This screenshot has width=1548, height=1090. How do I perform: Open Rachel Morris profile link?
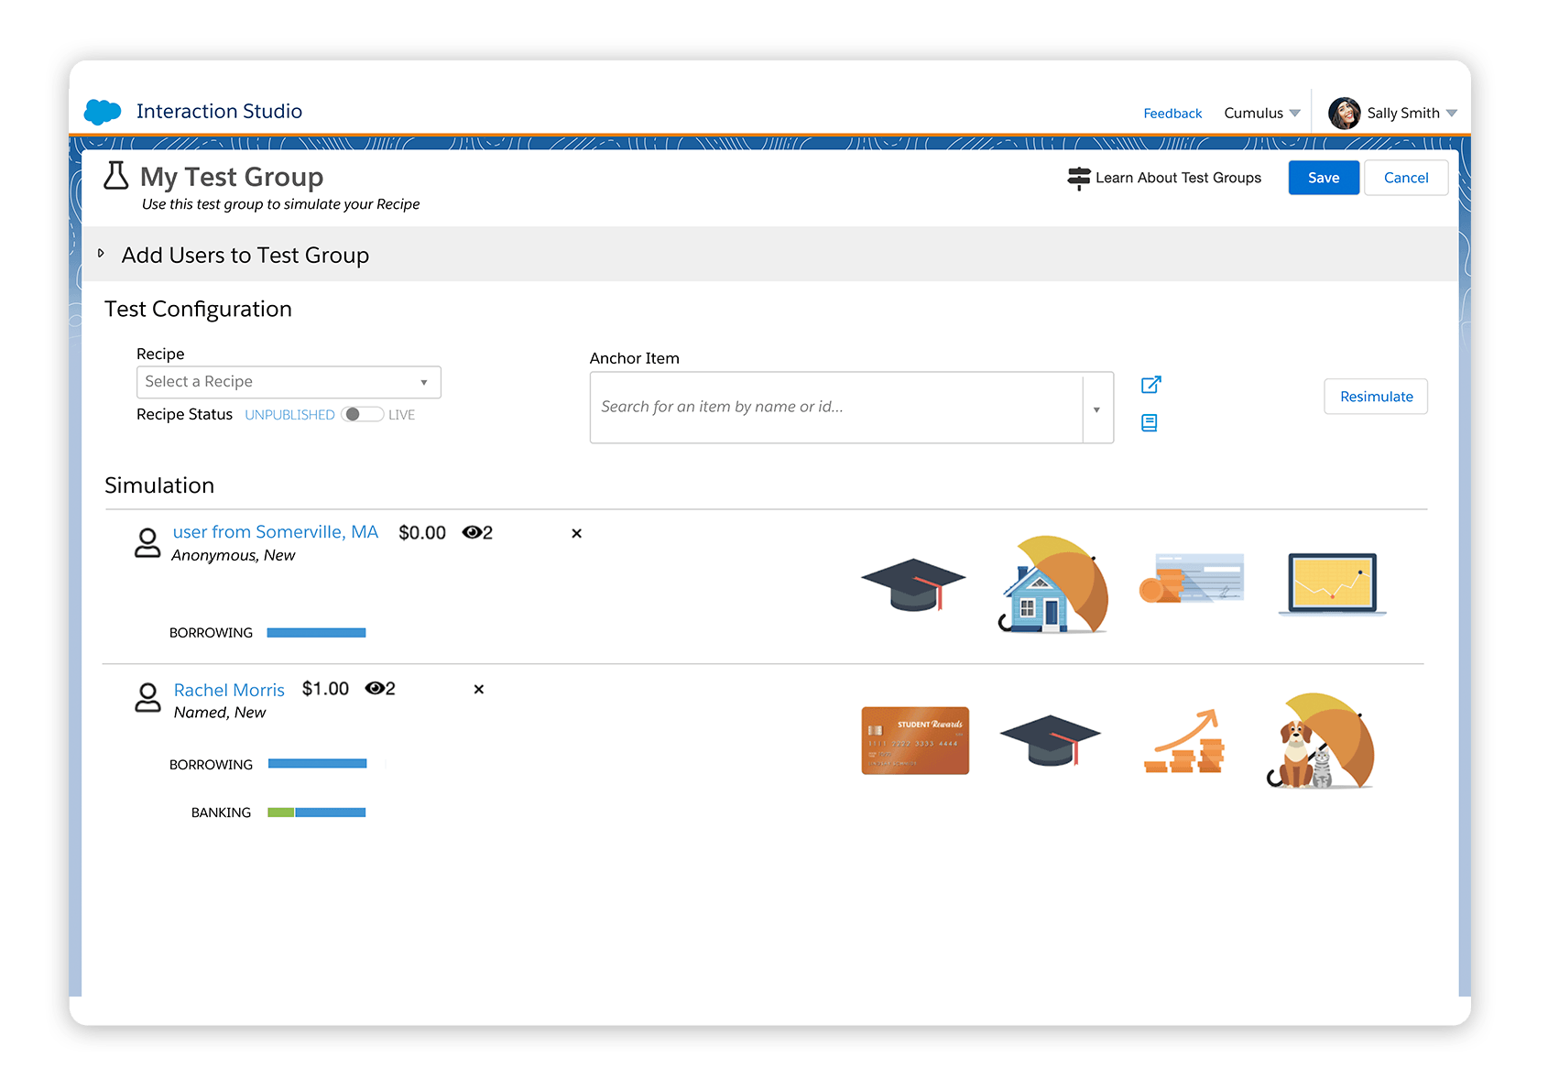coord(229,690)
